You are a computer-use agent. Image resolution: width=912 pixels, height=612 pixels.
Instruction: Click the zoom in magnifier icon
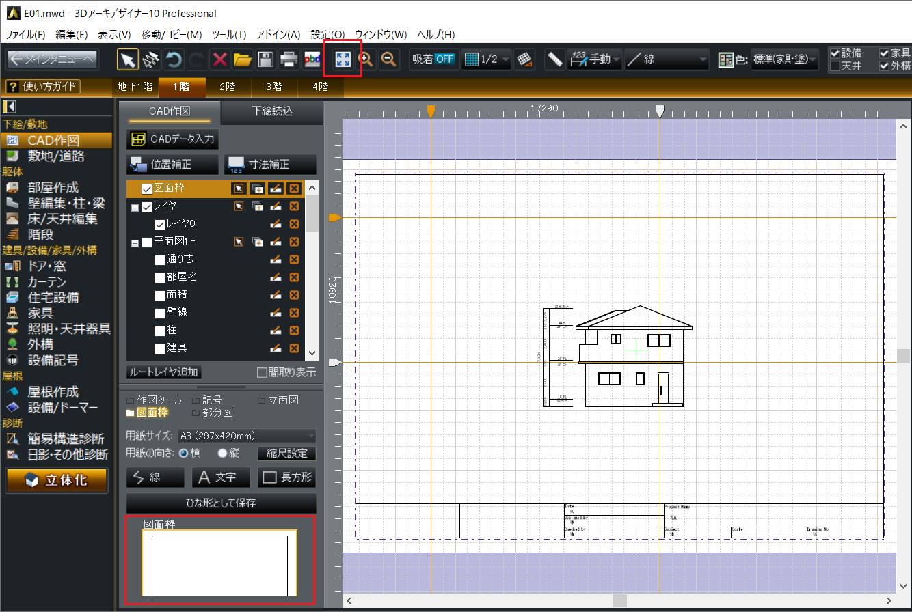[x=366, y=59]
